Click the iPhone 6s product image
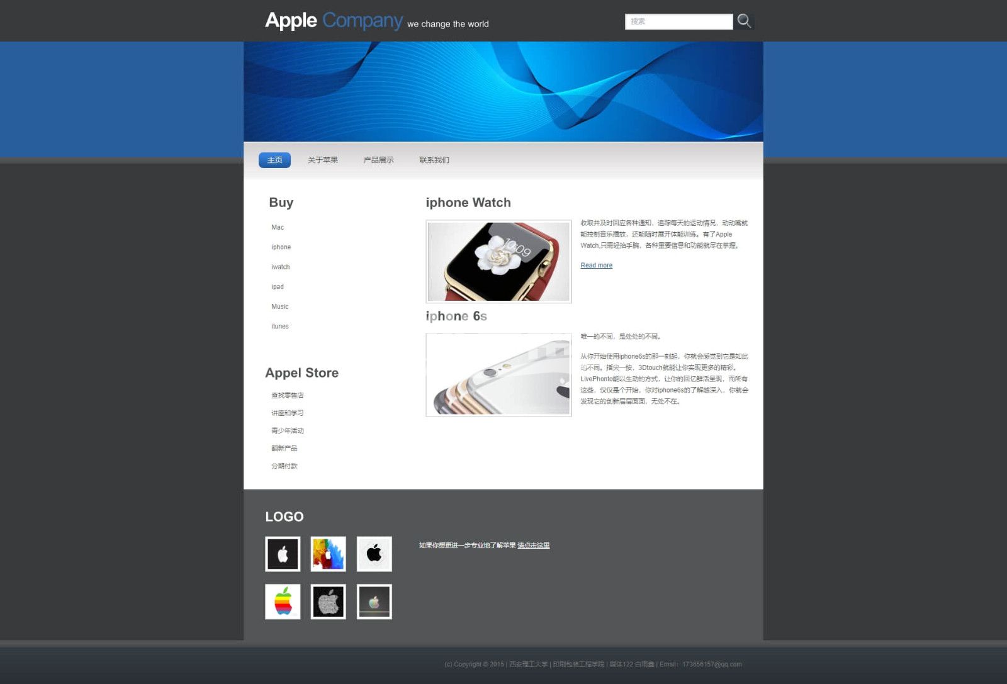 tap(498, 375)
